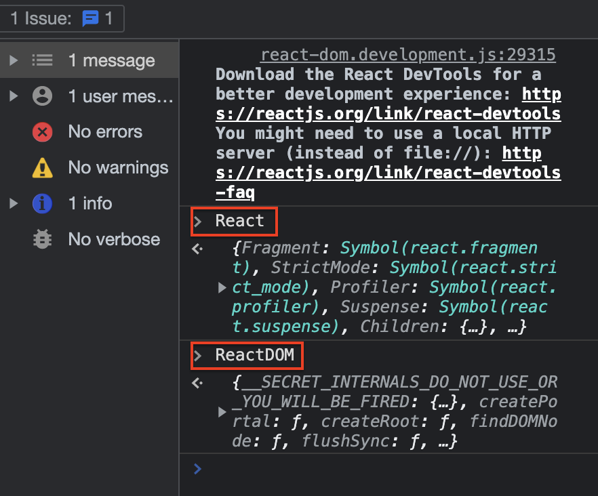Open the first react-devtools URL link
Screen dimensions: 598x496
click(388, 114)
